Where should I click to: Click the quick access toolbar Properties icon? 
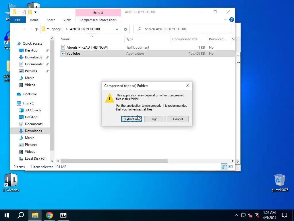(x=24, y=12)
